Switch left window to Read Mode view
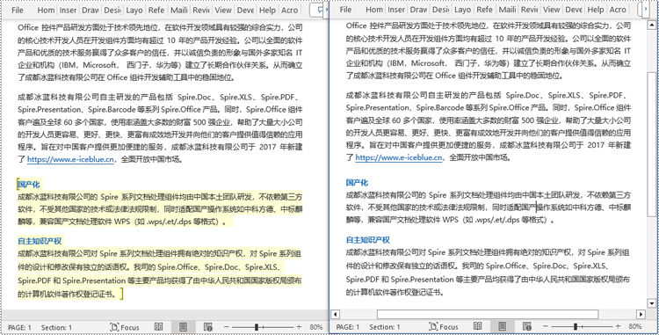 158,327
